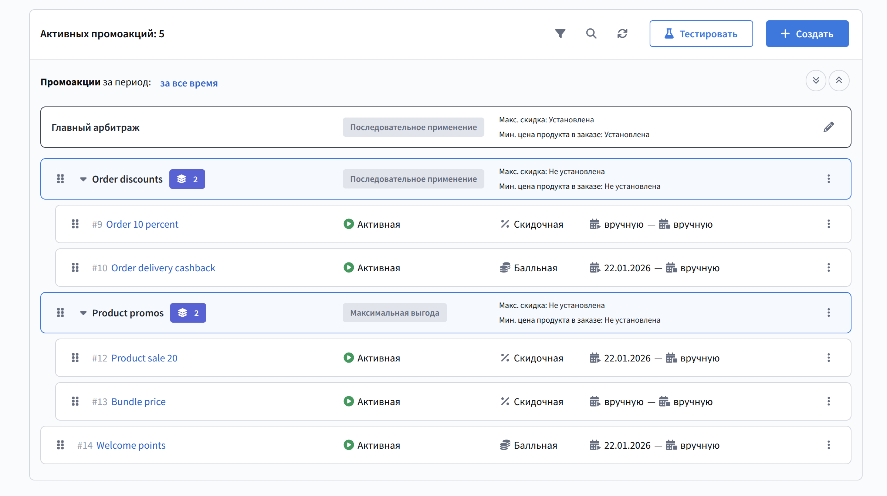This screenshot has width=887, height=496.
Task: Open the Order 10 percent promo link
Action: pos(142,224)
